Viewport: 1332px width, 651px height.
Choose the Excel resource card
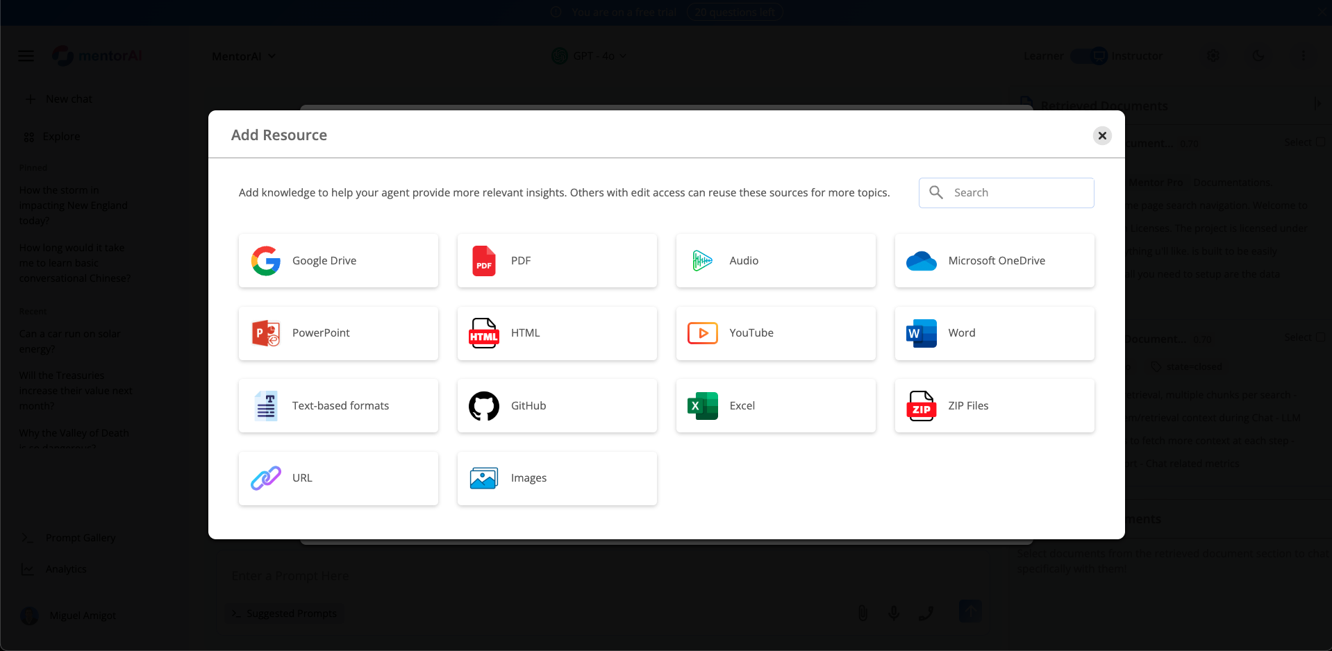[776, 405]
